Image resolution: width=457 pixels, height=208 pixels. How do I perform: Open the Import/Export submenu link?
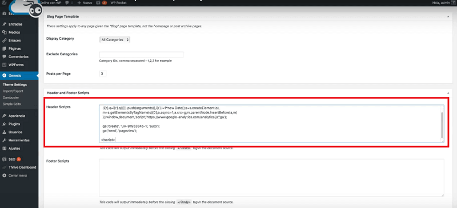pos(13,91)
